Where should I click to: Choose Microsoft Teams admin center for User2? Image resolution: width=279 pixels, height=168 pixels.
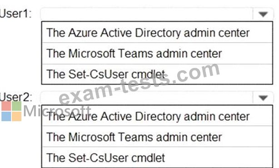(x=157, y=137)
